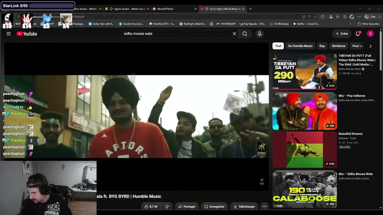This screenshot has height=215, width=383.
Task: Close the So High Official Music Video tab
Action: (x=243, y=9)
